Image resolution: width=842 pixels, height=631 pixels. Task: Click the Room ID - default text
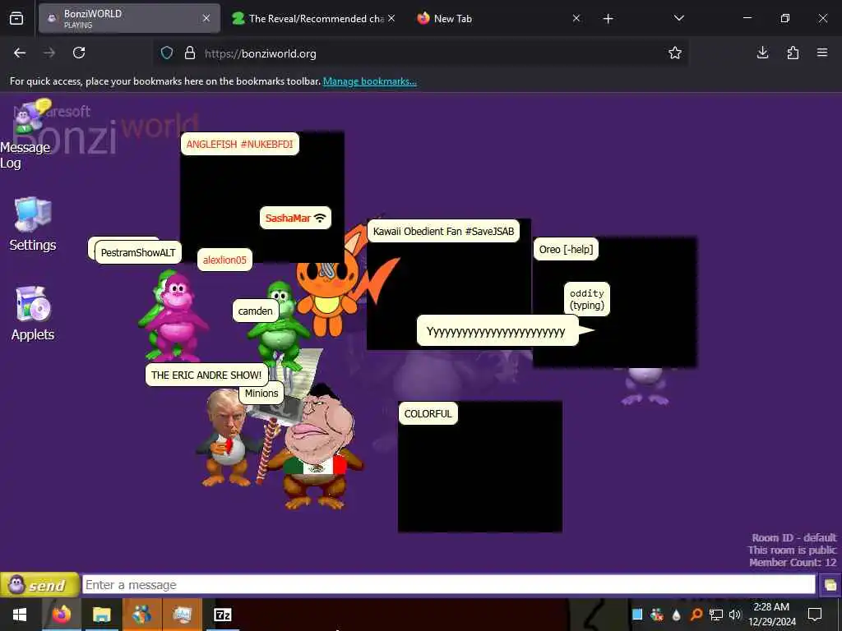tap(793, 537)
